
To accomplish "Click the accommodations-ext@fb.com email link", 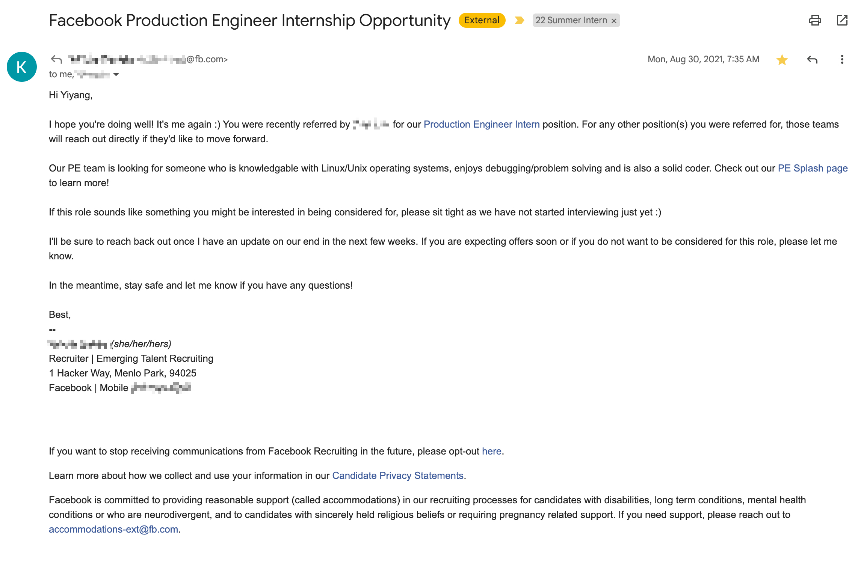I will pos(113,529).
